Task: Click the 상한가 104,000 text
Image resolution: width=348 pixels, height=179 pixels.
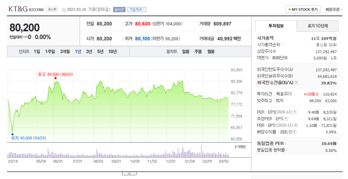Action: click(167, 24)
